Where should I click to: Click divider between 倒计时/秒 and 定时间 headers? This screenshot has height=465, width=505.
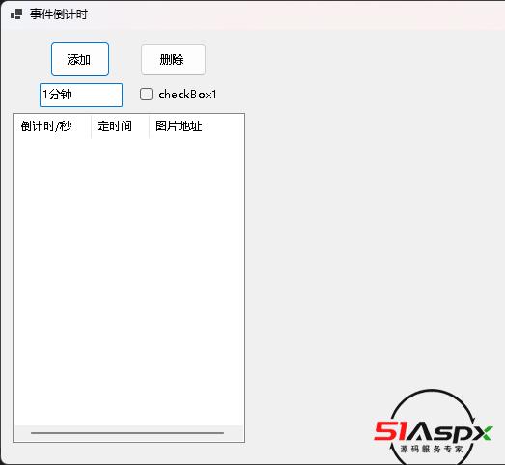(x=92, y=126)
